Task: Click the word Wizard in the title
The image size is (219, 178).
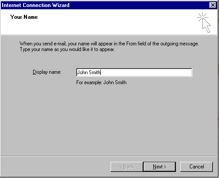Action: [x=61, y=5]
